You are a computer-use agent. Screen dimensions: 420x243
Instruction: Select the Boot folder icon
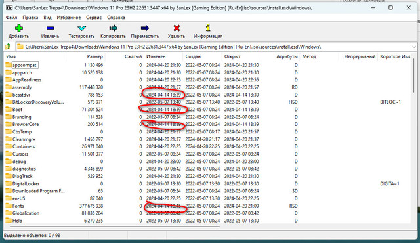coord(9,109)
